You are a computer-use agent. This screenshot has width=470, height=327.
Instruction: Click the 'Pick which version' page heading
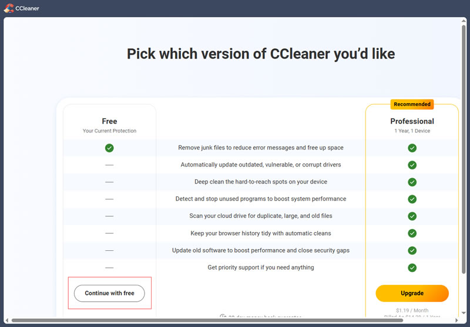click(261, 54)
